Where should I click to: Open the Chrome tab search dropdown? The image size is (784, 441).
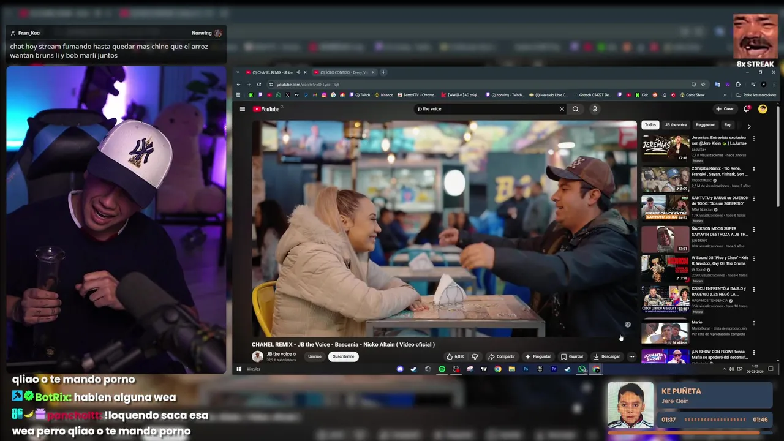coord(238,72)
